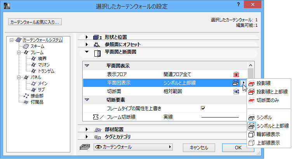Click the settings list scroll up arrow

pos(251,65)
